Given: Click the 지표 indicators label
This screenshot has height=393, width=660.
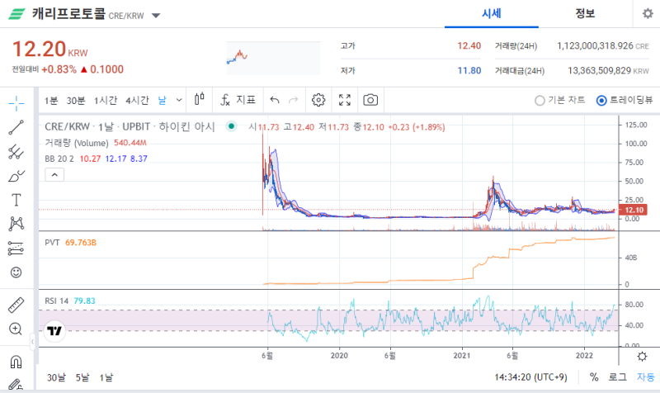Looking at the screenshot, I should (x=246, y=100).
